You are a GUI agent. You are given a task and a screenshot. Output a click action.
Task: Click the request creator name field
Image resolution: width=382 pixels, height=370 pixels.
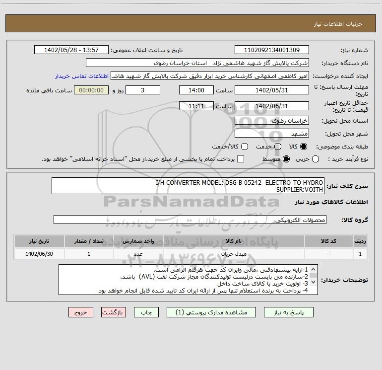pyautogui.click(x=210, y=76)
